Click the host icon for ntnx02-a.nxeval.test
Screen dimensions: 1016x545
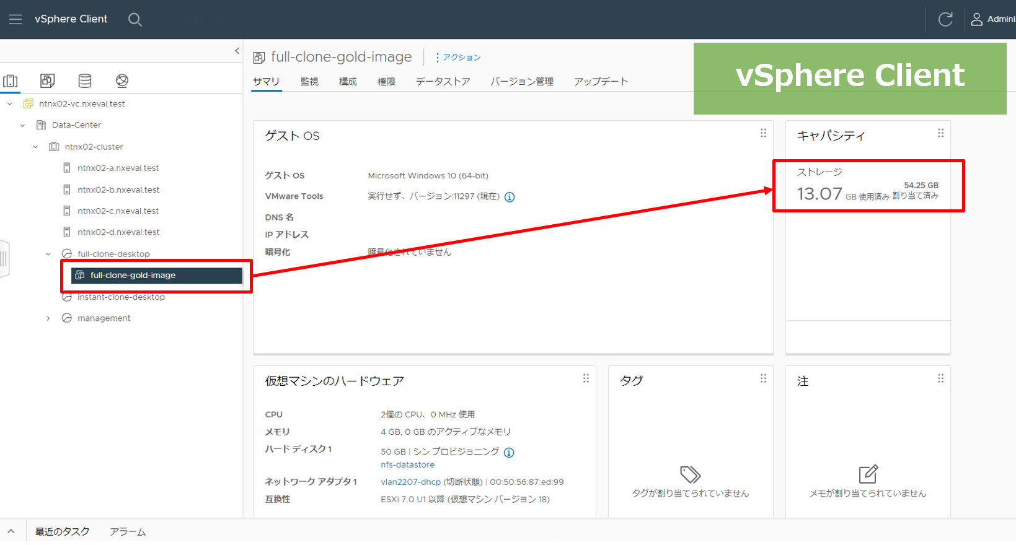[x=67, y=168]
